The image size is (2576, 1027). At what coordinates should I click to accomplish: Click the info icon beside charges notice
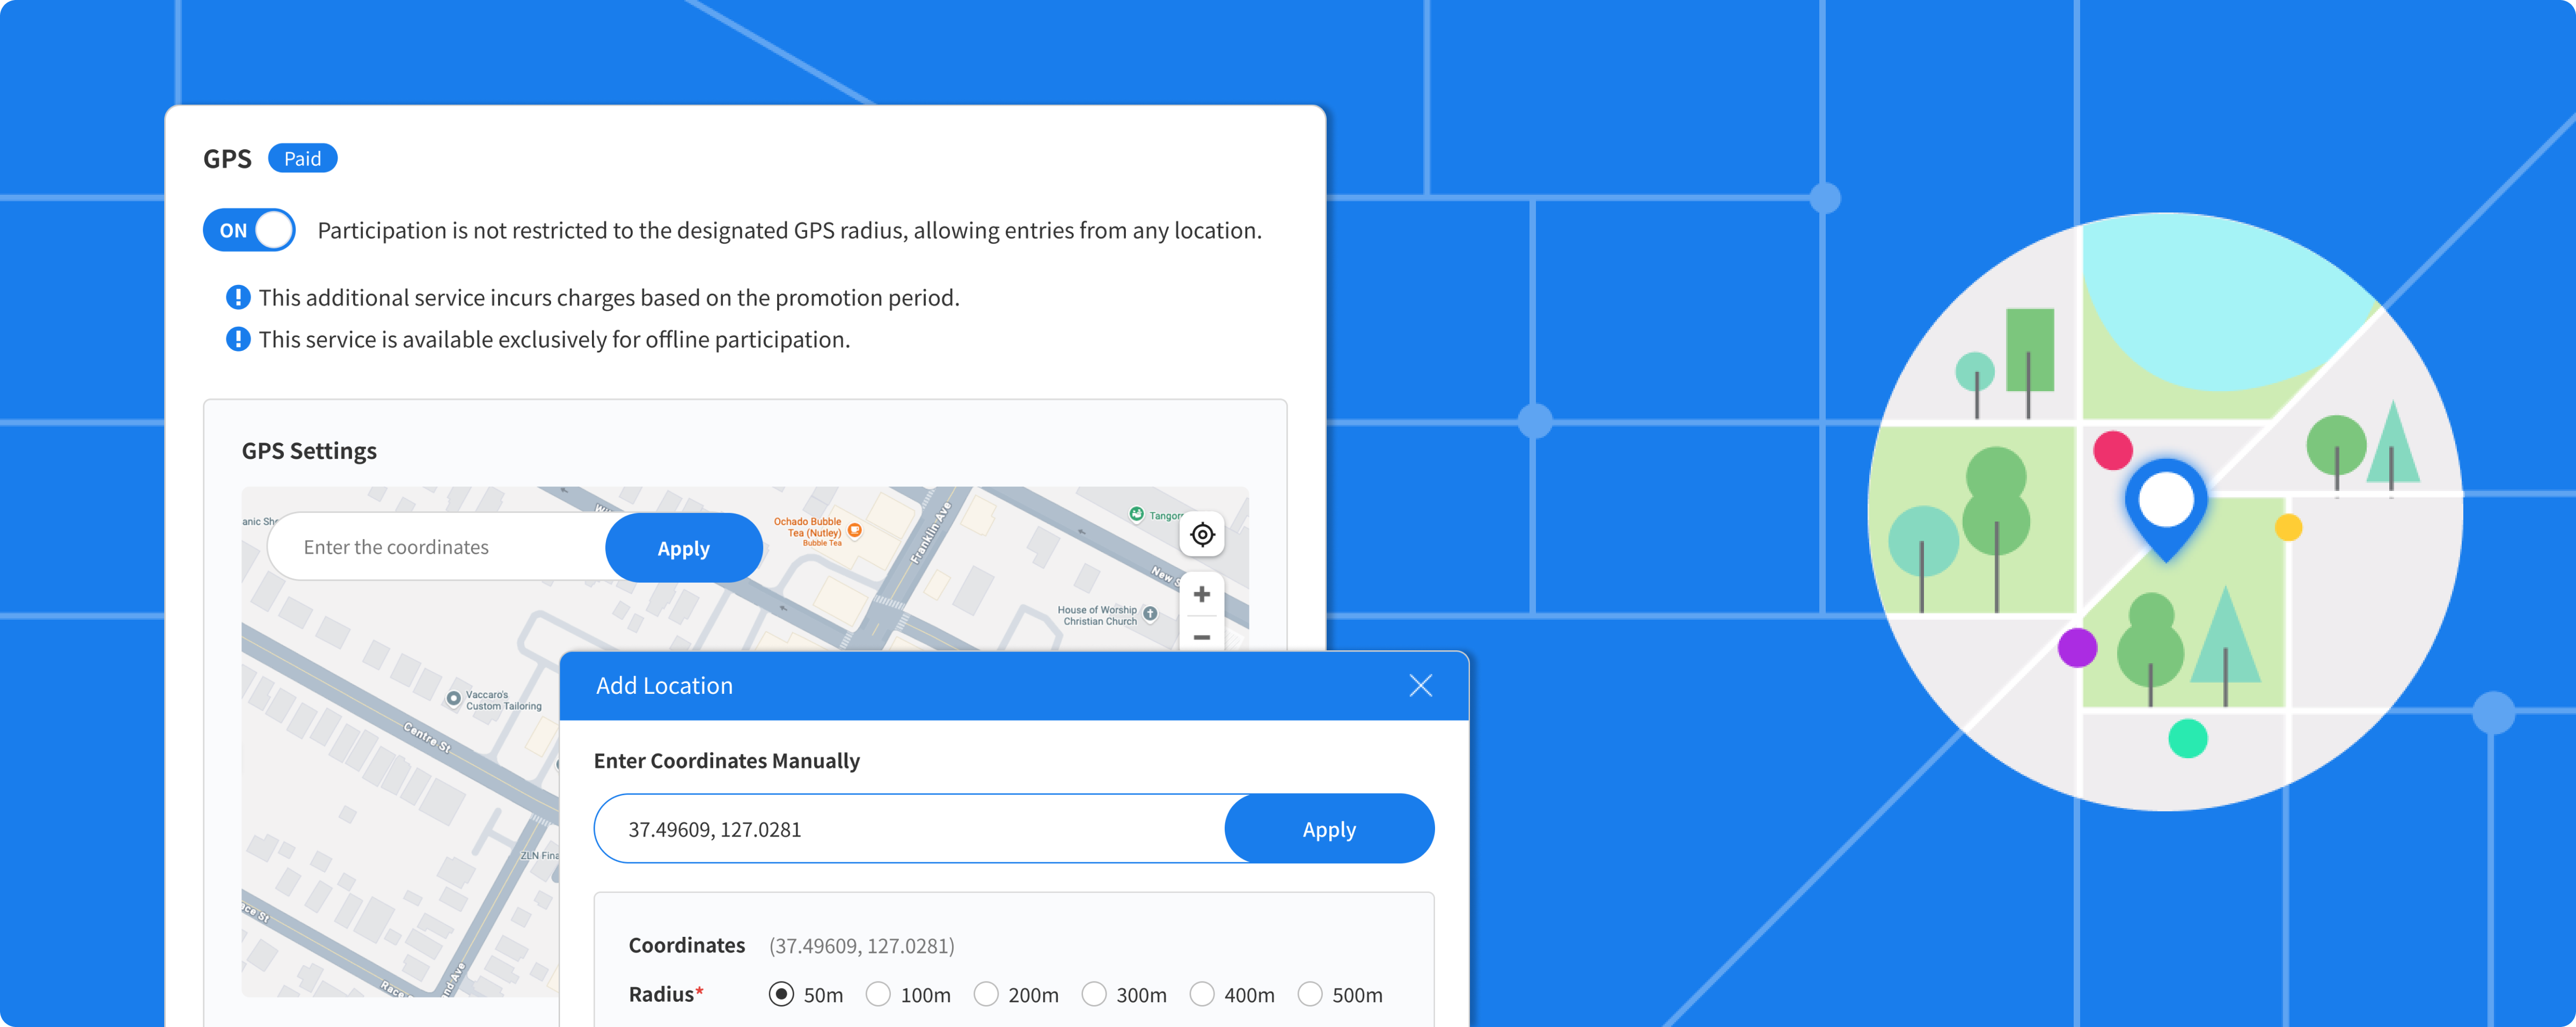[238, 297]
